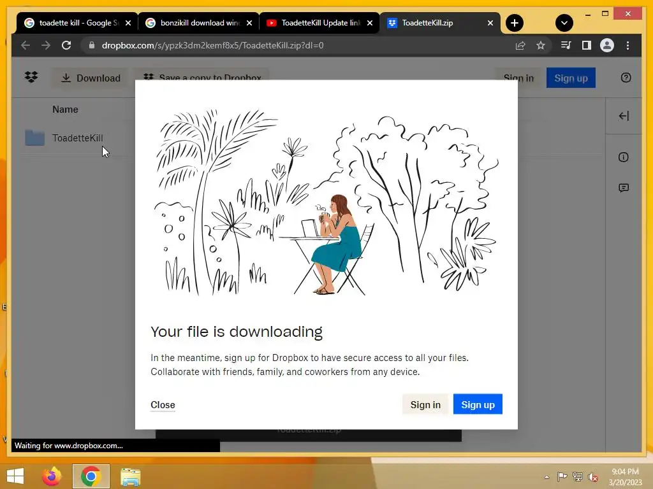Open Firefox from the taskbar
The width and height of the screenshot is (653, 489).
52,476
